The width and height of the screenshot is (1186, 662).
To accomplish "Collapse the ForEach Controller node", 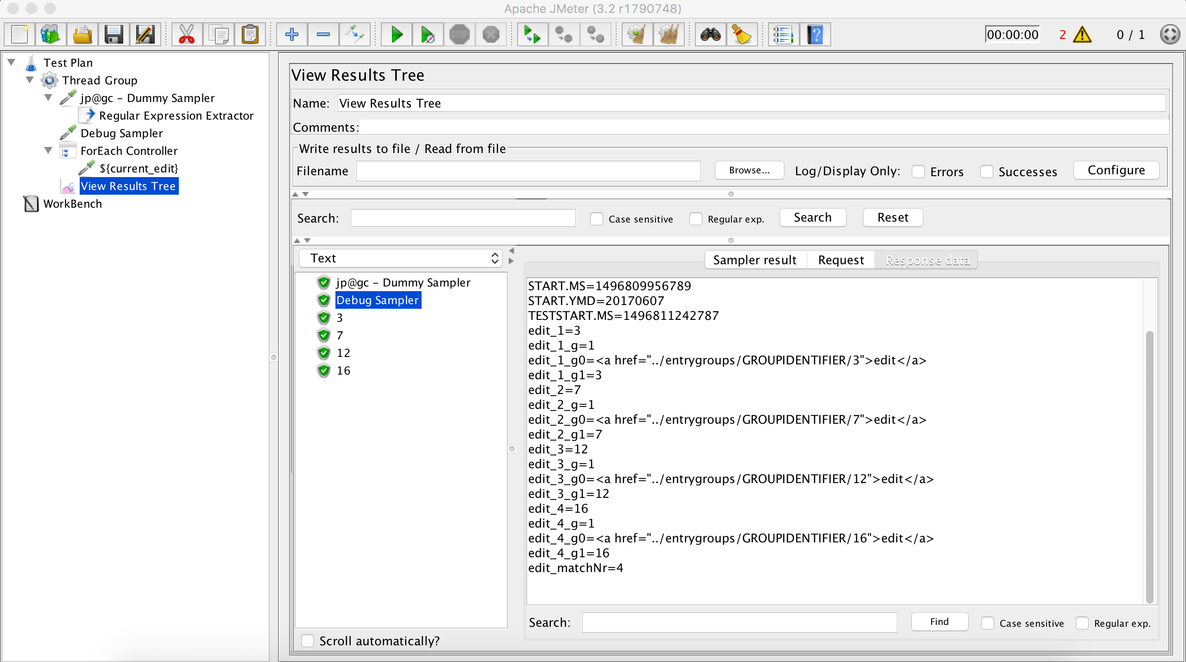I will tap(48, 150).
